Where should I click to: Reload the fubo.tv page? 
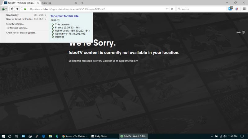click(x=172, y=9)
